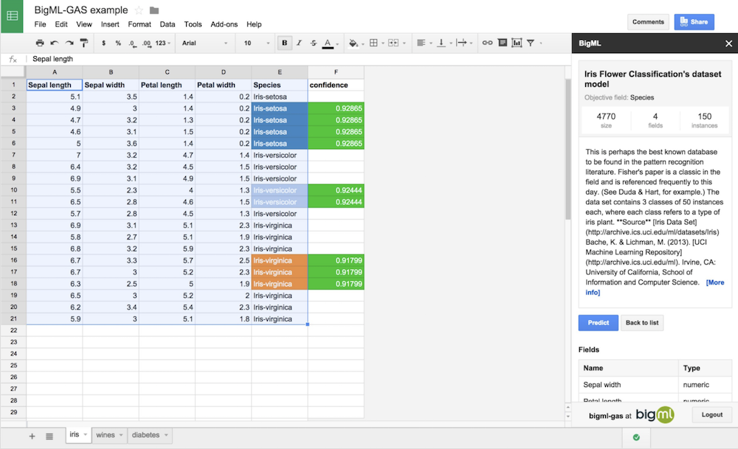Toggle italic formatting
Viewport: 738px width, 449px height.
pyautogui.click(x=300, y=43)
